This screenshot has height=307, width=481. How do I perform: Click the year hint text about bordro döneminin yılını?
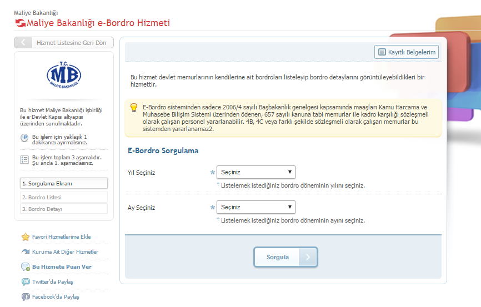(293, 185)
